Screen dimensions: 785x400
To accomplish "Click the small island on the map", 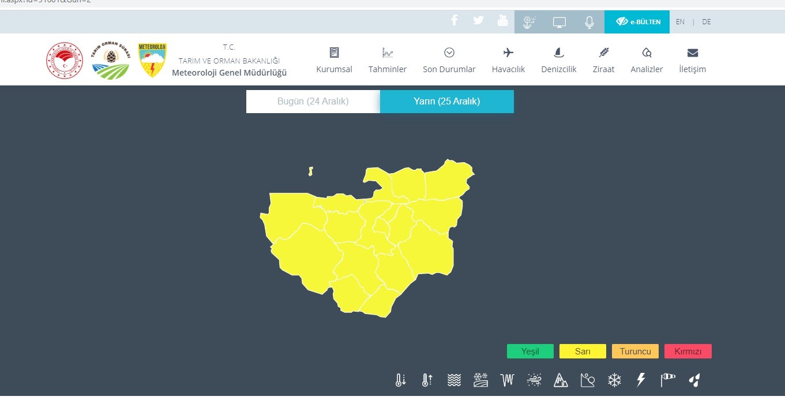I will [x=310, y=171].
